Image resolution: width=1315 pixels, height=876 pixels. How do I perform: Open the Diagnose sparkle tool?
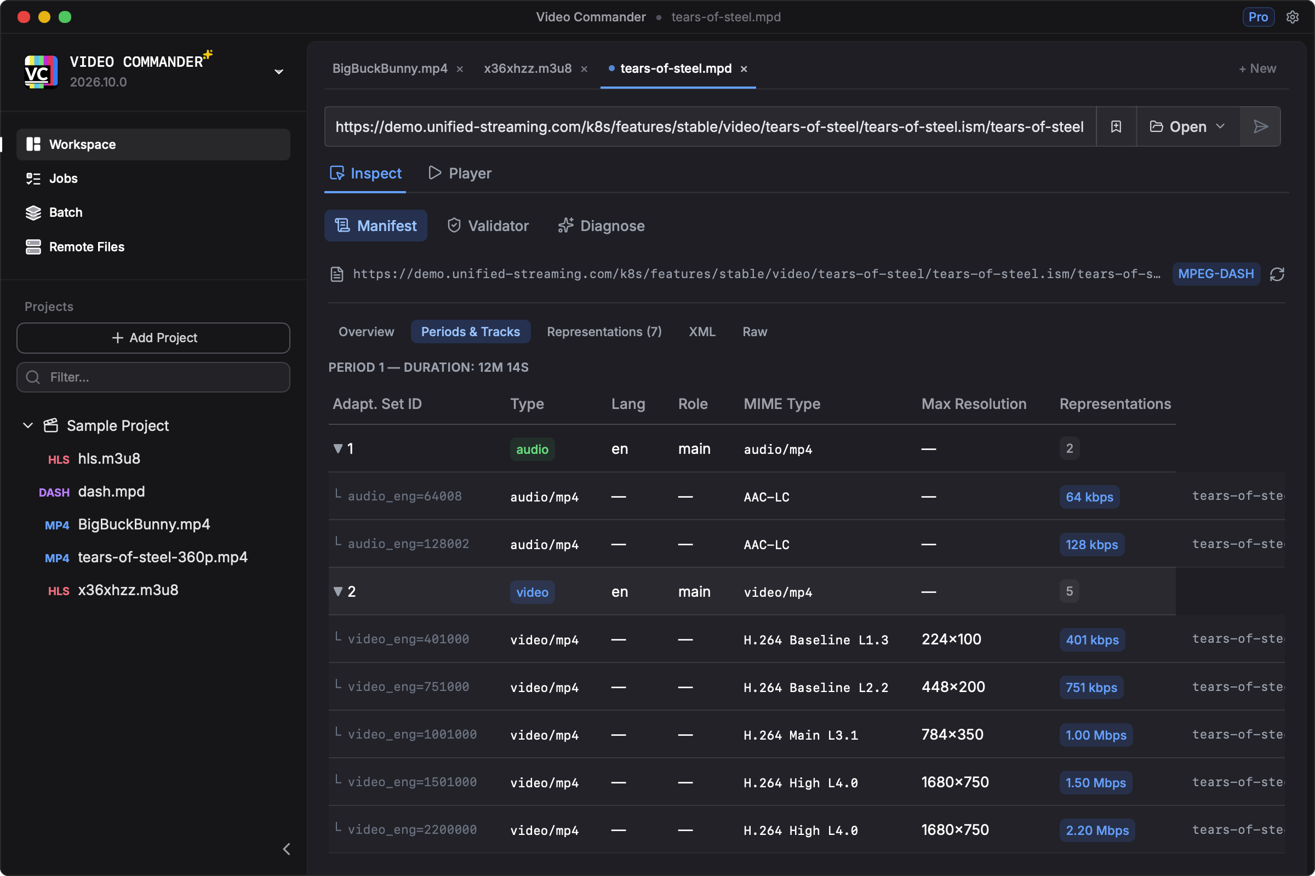tap(602, 226)
